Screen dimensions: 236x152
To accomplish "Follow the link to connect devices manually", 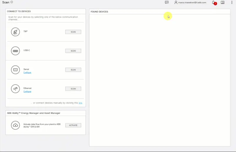I will coord(80,103).
